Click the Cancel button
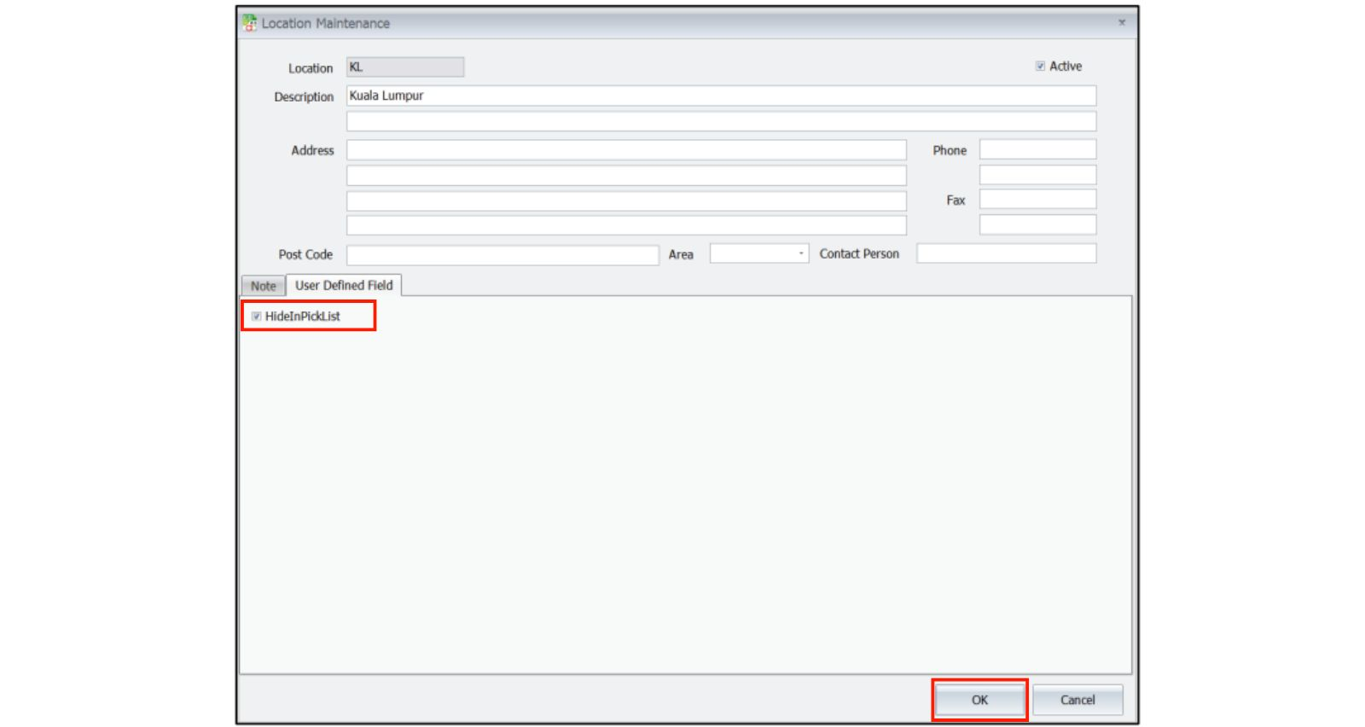1365x727 pixels. (1077, 700)
